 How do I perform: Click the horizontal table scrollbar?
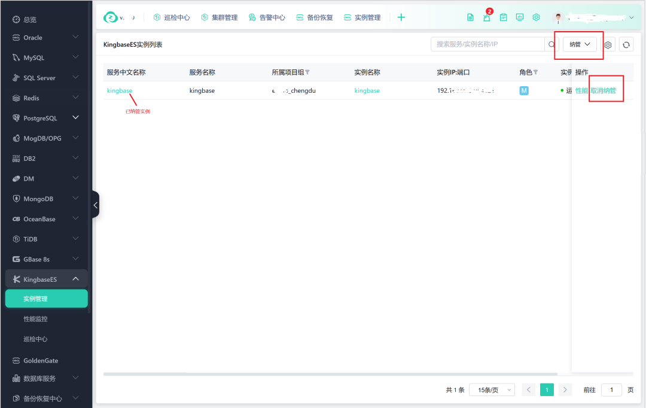coord(330,374)
